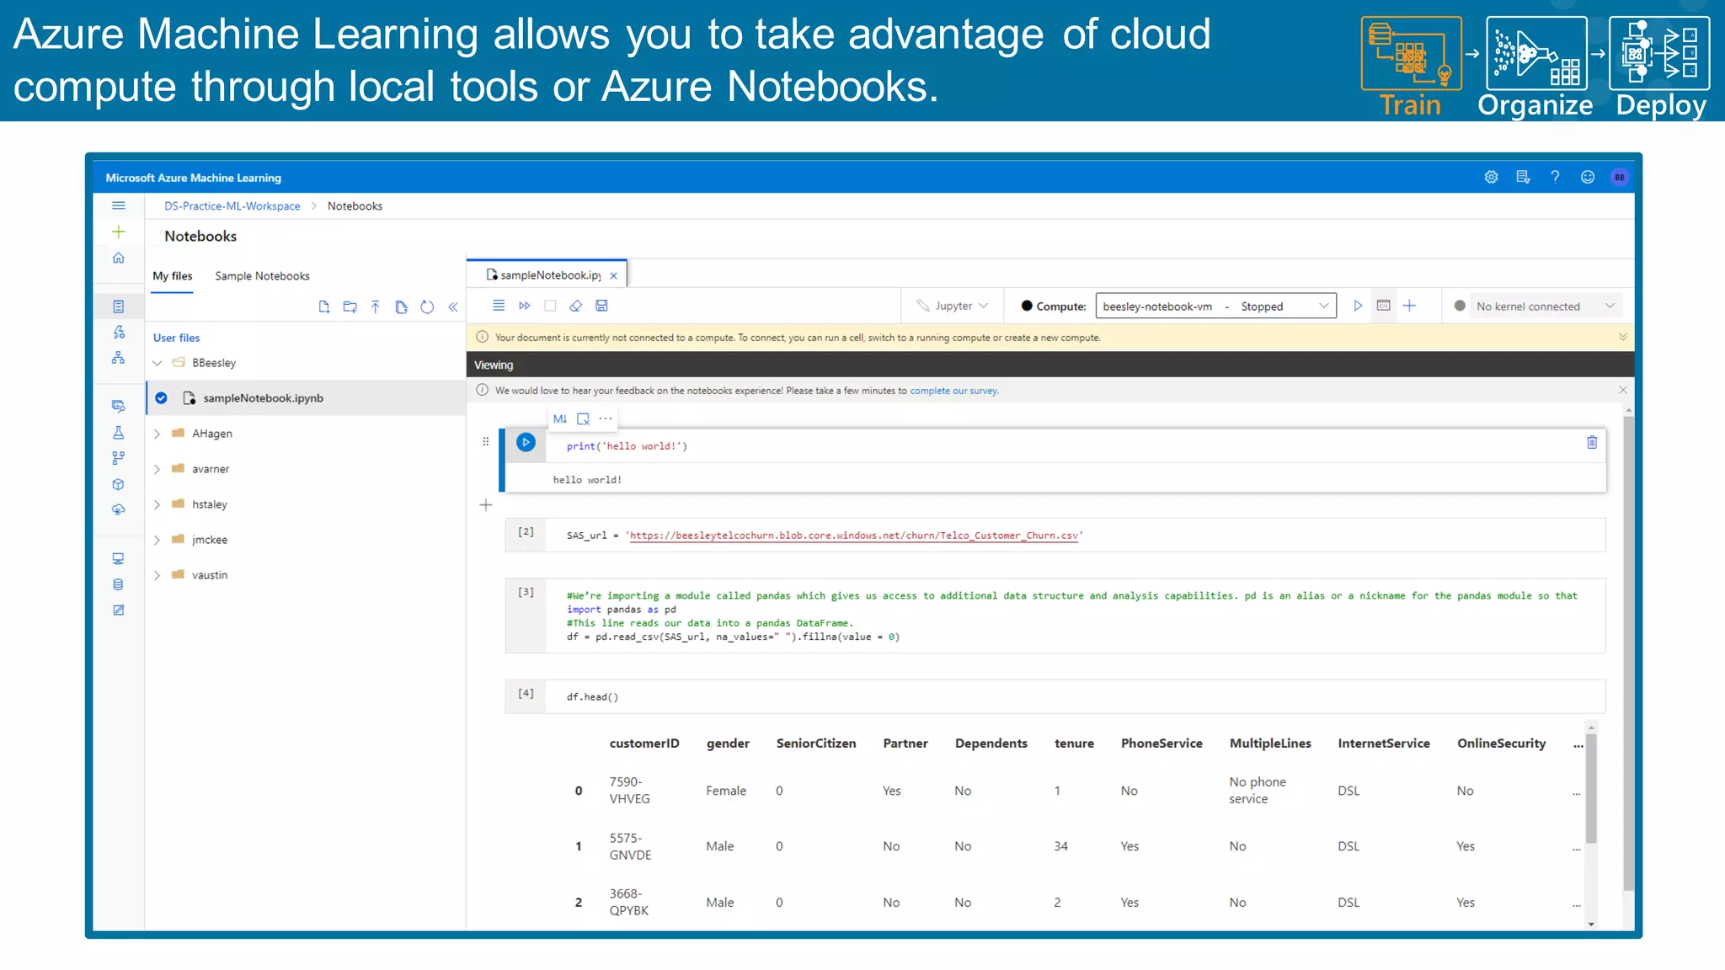Screen dimensions: 1725x970
Task: Refresh the file list
Action: point(427,307)
